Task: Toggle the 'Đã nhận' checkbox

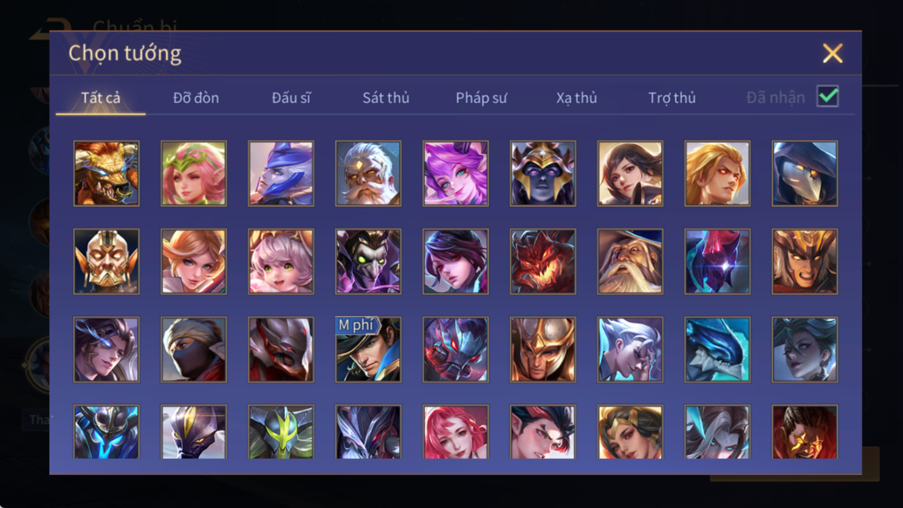Action: pyautogui.click(x=828, y=97)
